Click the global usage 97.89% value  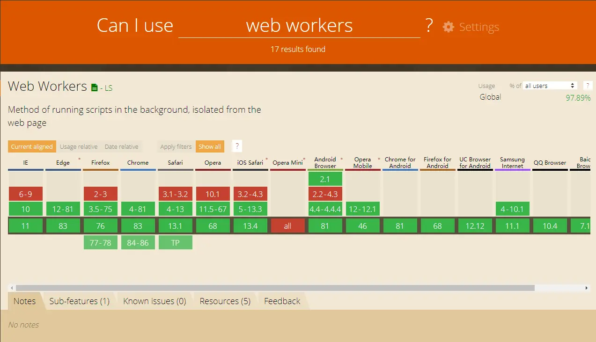[578, 98]
